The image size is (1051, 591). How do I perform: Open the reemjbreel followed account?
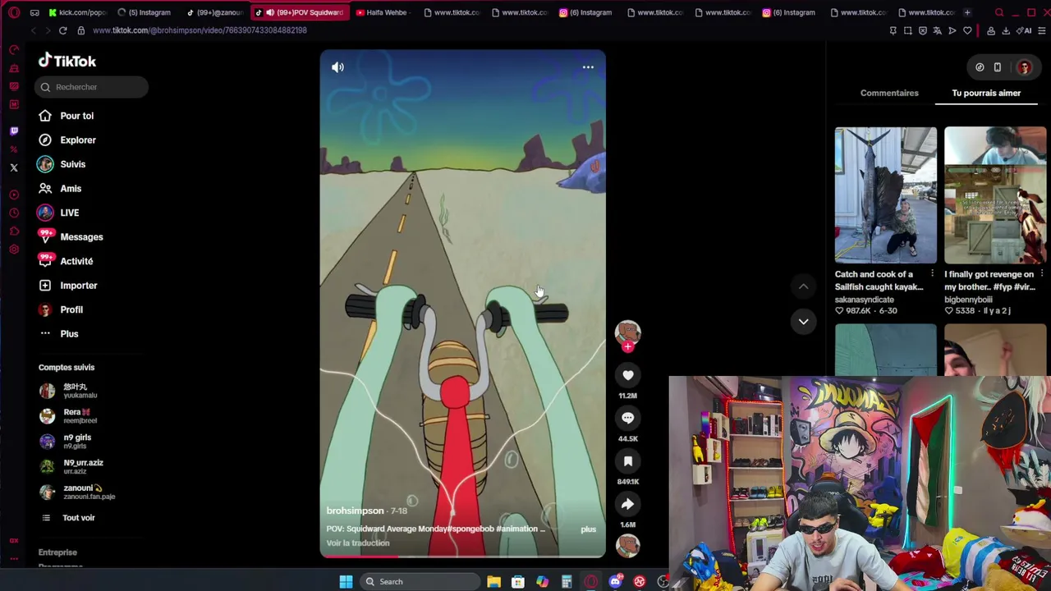(69, 416)
